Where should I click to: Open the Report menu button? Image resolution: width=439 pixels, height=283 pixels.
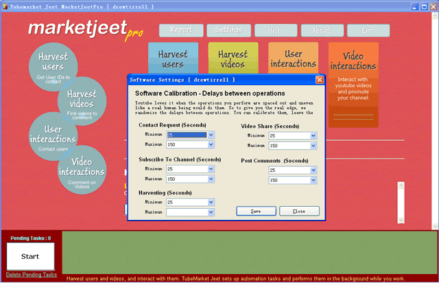coord(181,30)
